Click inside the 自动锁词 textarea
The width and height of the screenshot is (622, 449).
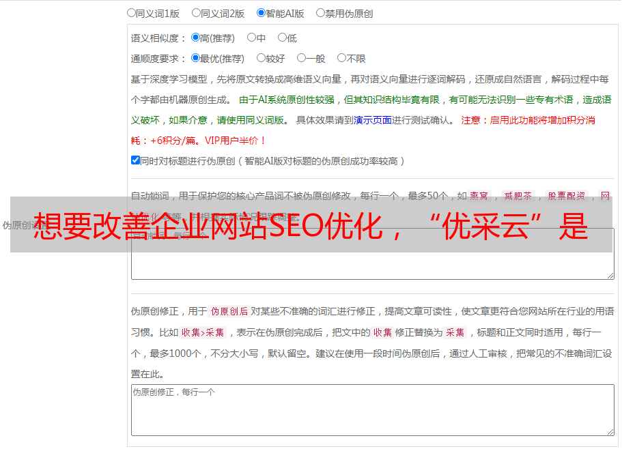(x=373, y=254)
